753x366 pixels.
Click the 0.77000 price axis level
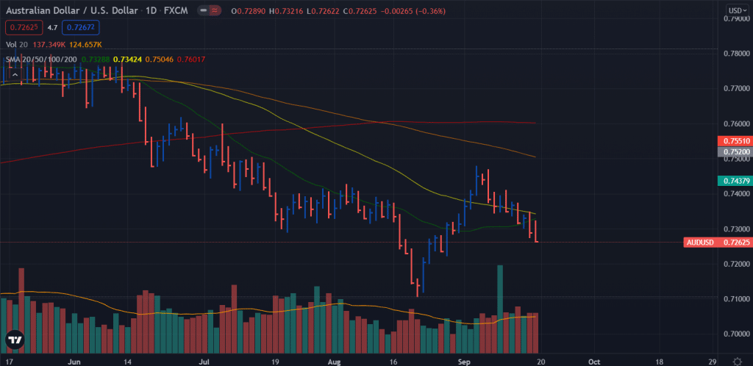736,89
